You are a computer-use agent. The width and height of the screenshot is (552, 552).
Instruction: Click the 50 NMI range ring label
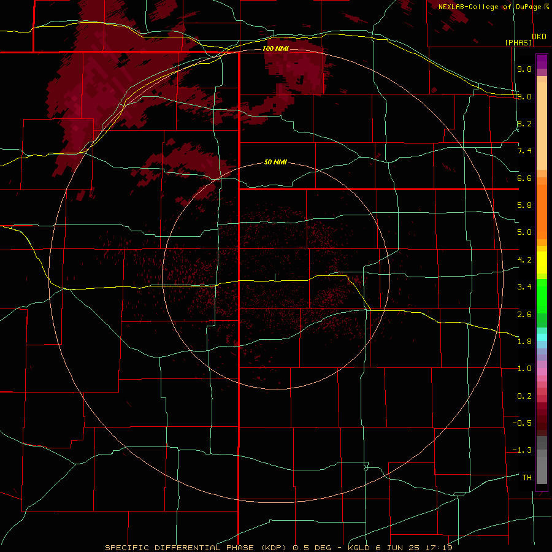pos(275,163)
